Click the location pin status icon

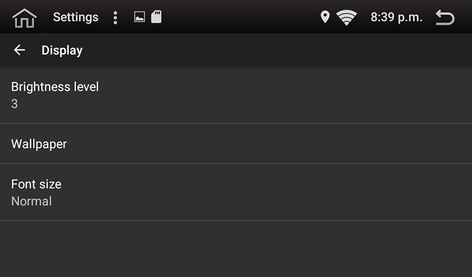click(325, 17)
